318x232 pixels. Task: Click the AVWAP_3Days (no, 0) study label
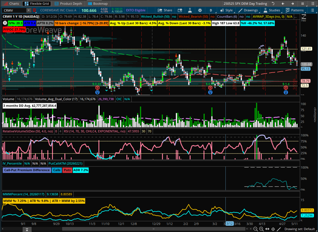pos(268,17)
